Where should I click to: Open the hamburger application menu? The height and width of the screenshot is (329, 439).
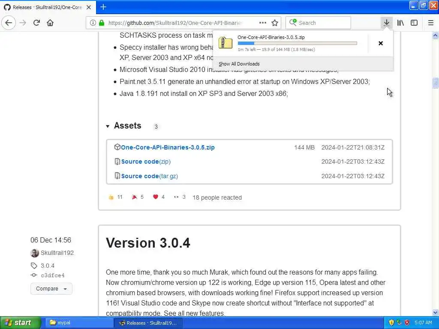[x=430, y=23]
